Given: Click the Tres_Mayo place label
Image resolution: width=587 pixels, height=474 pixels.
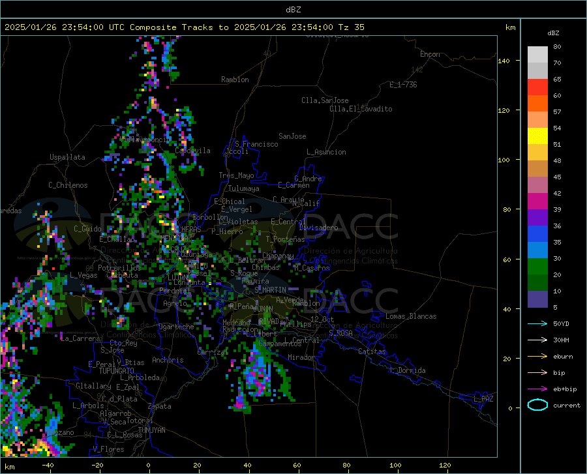Looking at the screenshot, I should coord(236,175).
